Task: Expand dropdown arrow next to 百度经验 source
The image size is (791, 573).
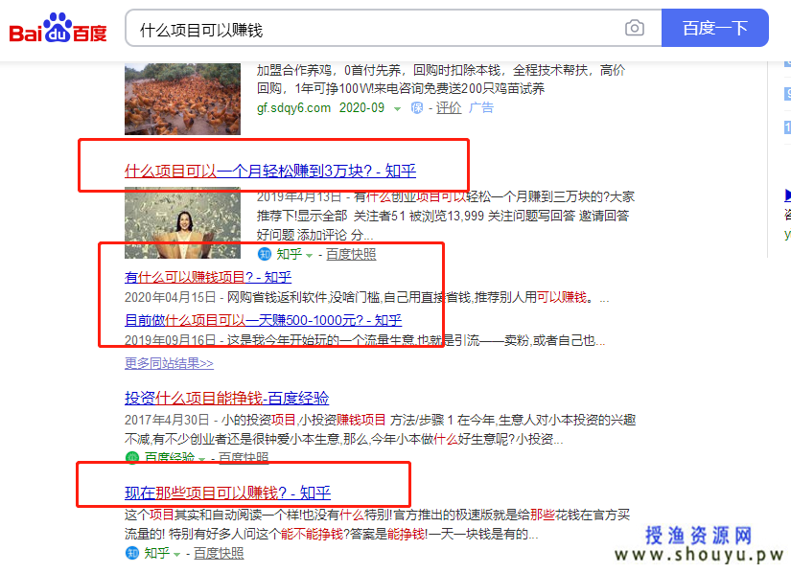Action: point(202,459)
